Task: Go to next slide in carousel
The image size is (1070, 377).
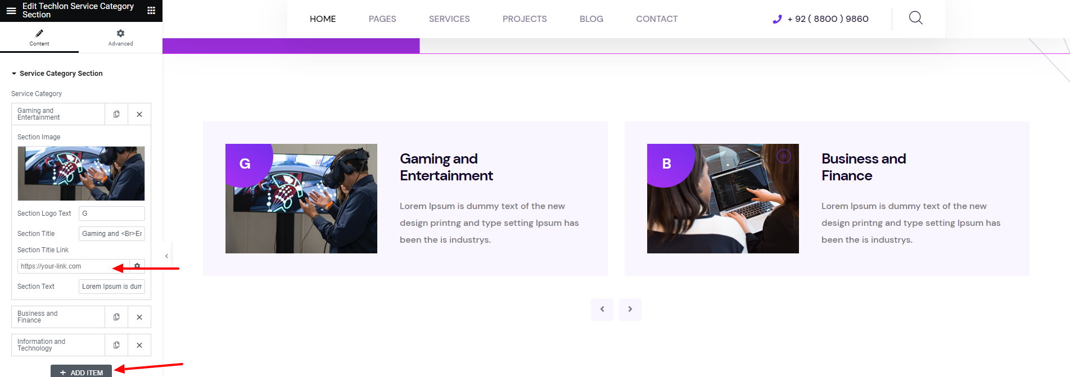Action: (630, 309)
